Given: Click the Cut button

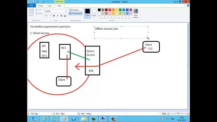Looking at the screenshot, I should [38, 10].
